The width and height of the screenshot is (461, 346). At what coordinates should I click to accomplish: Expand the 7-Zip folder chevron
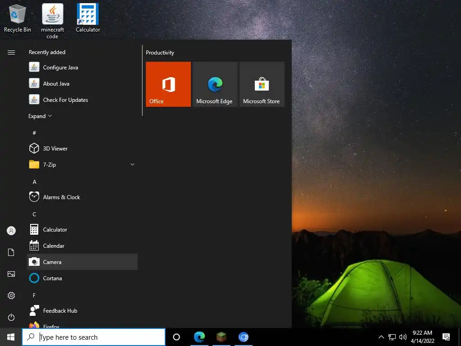click(132, 164)
